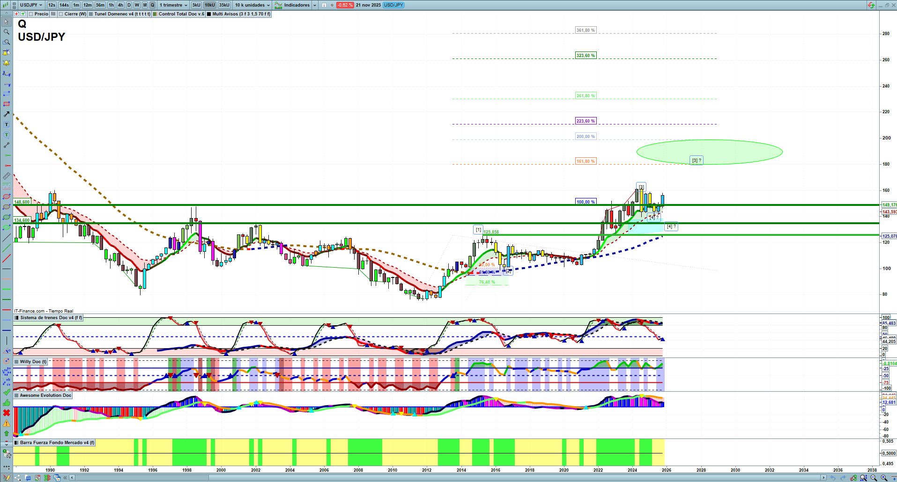Select the rectangle drawing tool
Viewport: 897px width, 482px height.
pyautogui.click(x=7, y=104)
